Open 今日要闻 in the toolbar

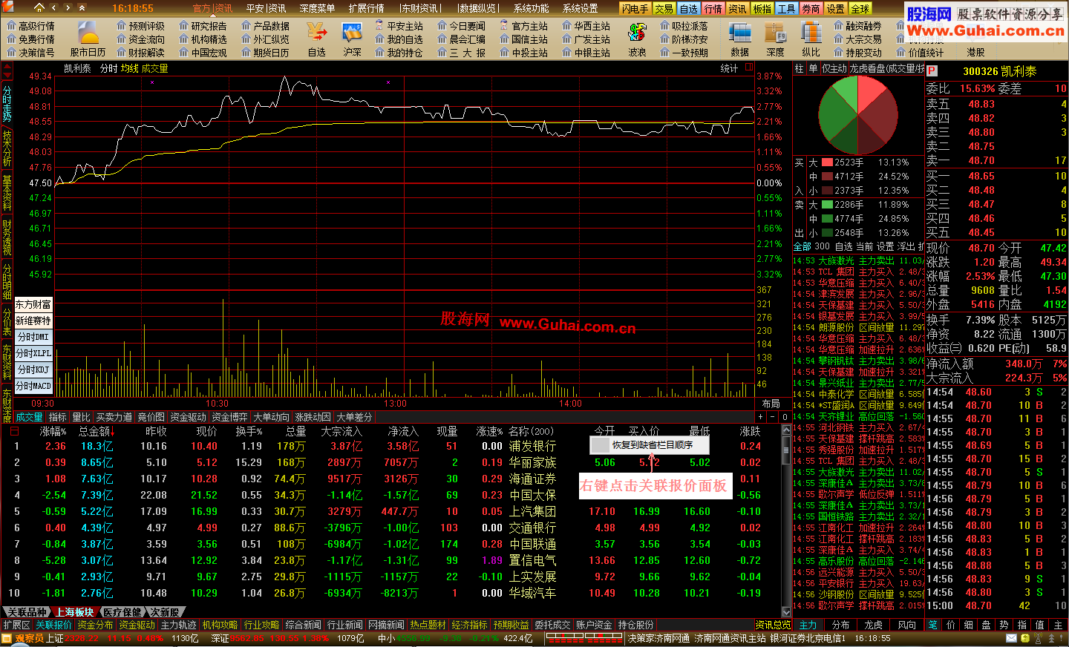coord(461,26)
